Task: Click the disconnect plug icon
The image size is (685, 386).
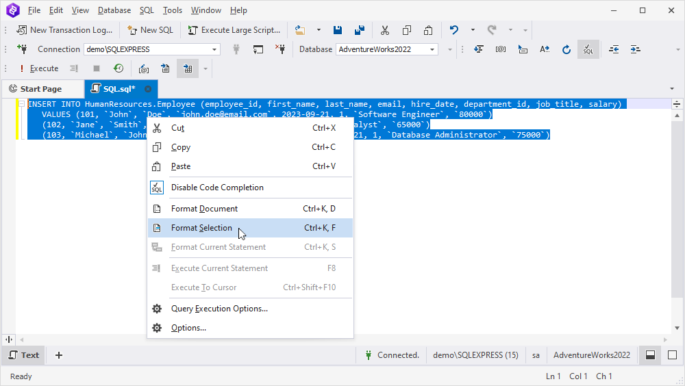Action: click(x=280, y=49)
